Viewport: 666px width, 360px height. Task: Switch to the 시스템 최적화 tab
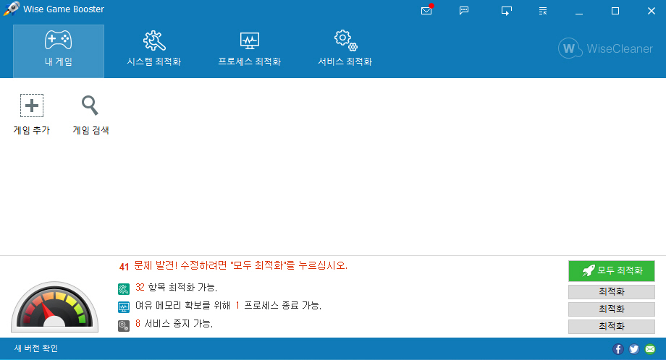pos(153,48)
